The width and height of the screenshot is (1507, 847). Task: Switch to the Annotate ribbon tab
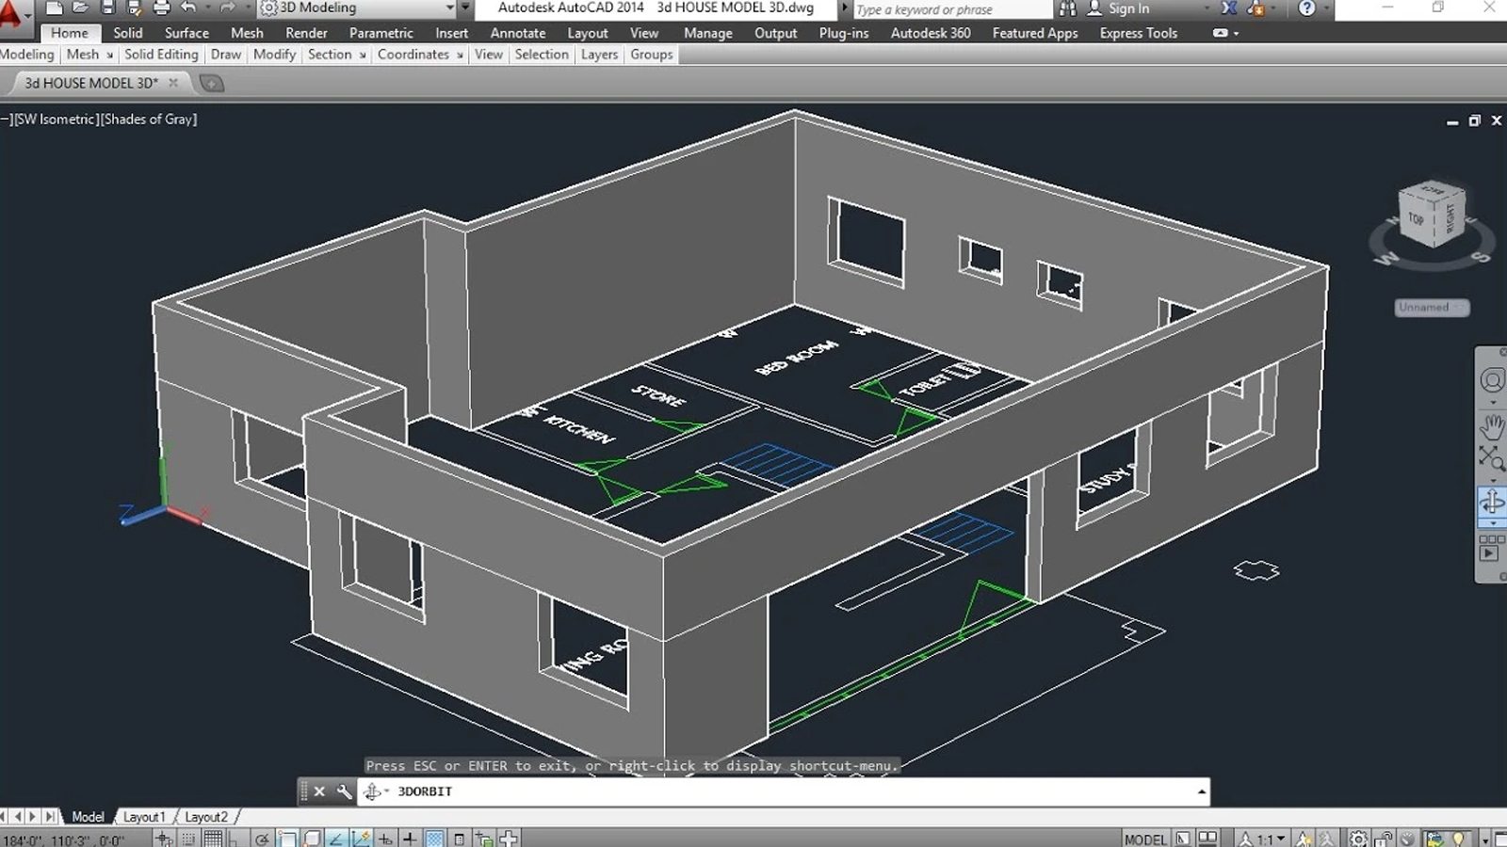click(x=517, y=33)
